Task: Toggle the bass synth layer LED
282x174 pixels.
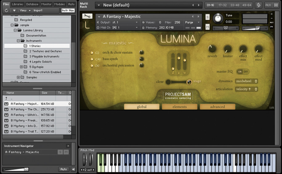Action: coord(92,59)
